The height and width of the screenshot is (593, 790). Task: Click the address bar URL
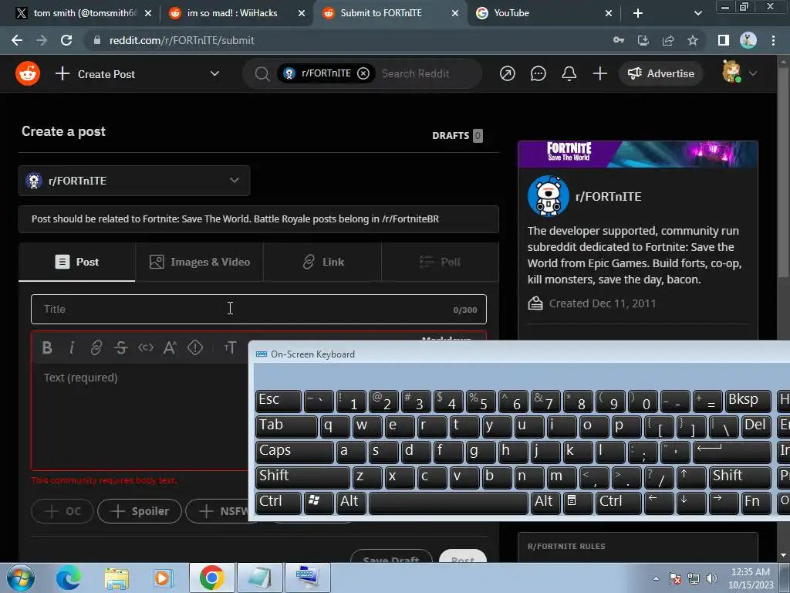point(181,40)
